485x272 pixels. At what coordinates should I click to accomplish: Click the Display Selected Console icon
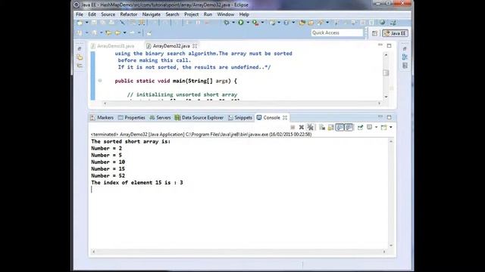369,127
